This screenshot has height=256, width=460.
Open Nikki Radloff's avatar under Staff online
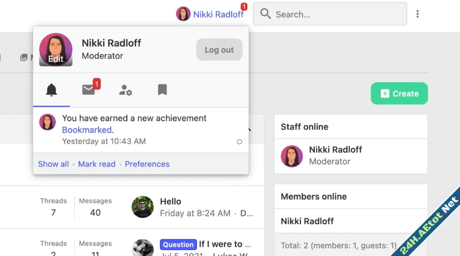[x=292, y=156]
